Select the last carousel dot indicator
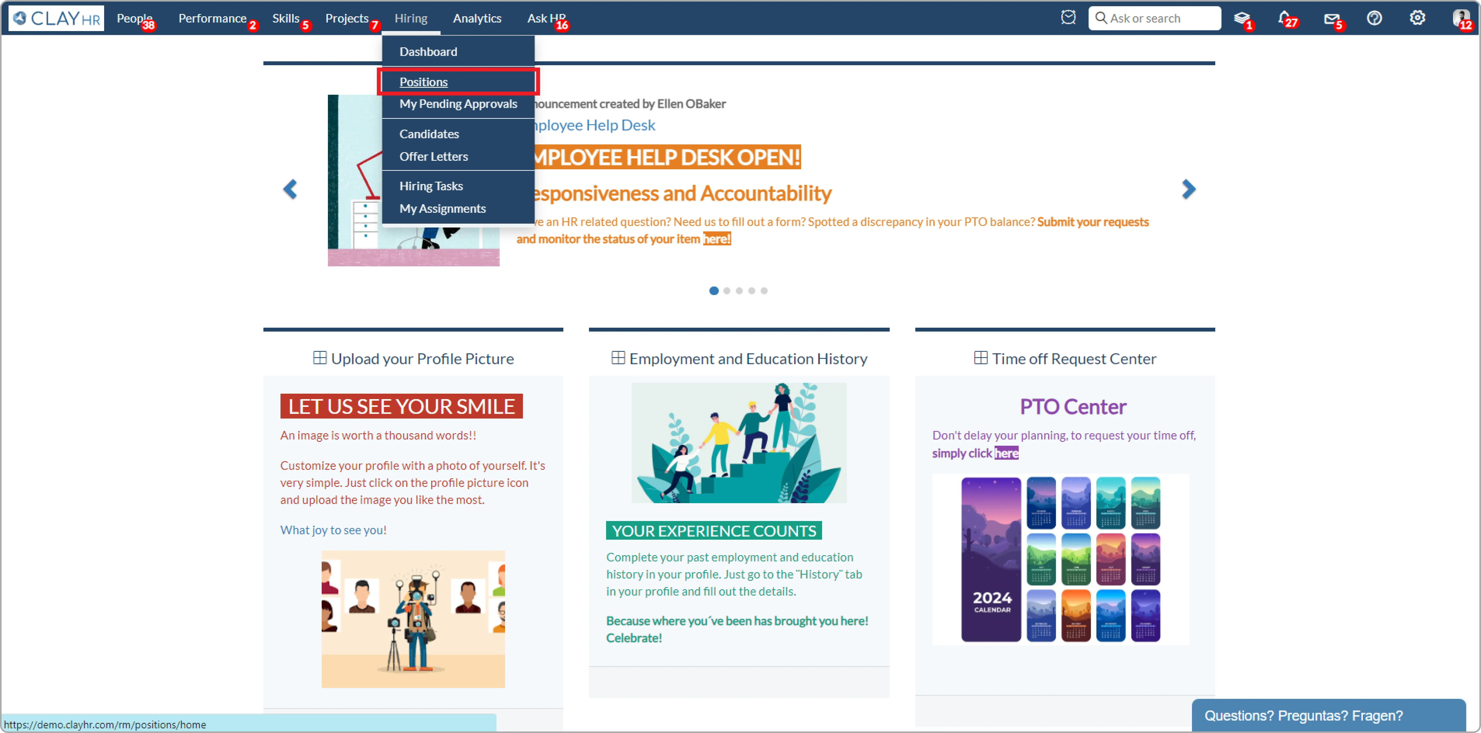 pyautogui.click(x=764, y=291)
